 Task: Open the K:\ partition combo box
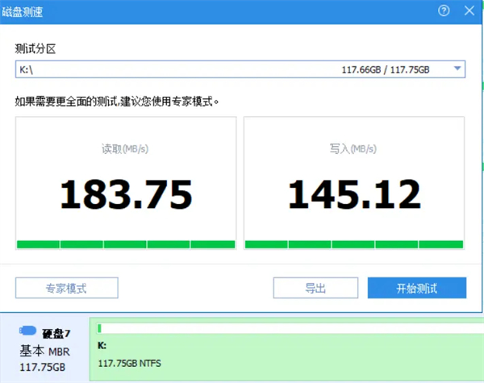click(234, 69)
